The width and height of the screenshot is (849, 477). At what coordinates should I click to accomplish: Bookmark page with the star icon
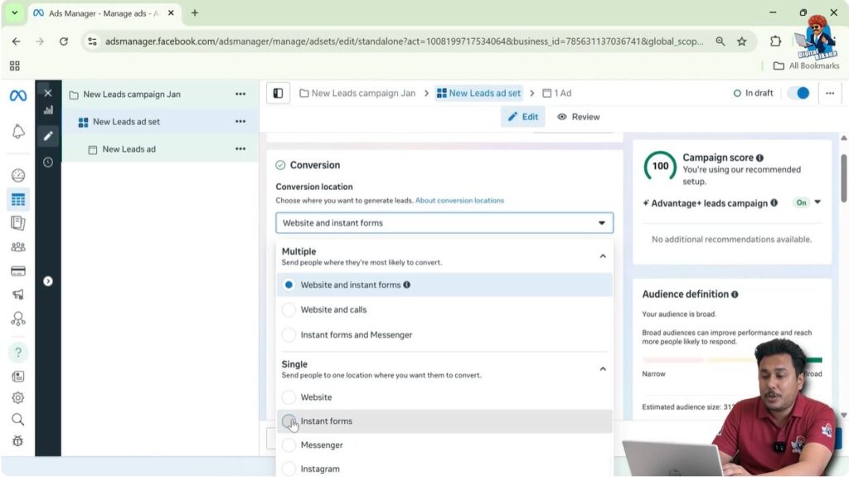[742, 41]
